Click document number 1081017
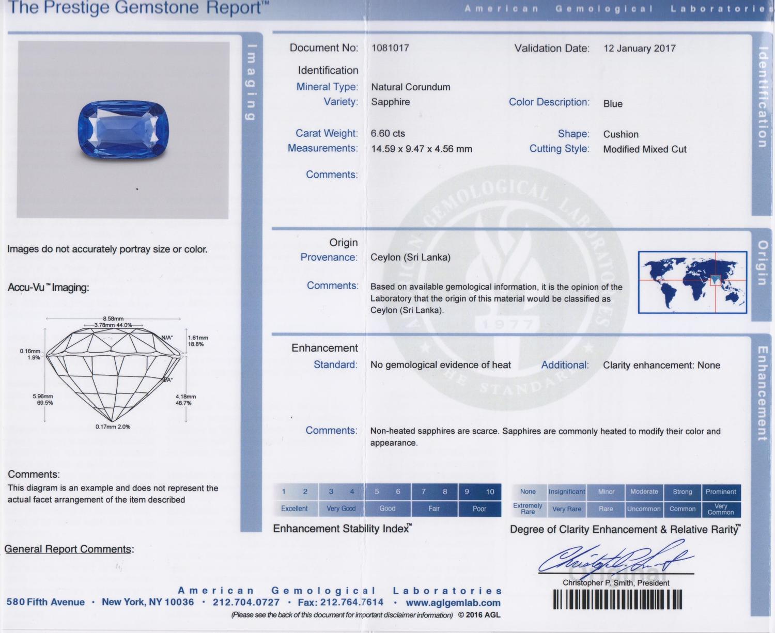This screenshot has height=633, width=775. [x=390, y=48]
